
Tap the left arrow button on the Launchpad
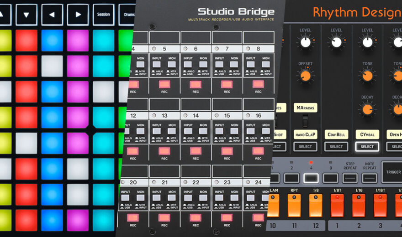coord(52,15)
